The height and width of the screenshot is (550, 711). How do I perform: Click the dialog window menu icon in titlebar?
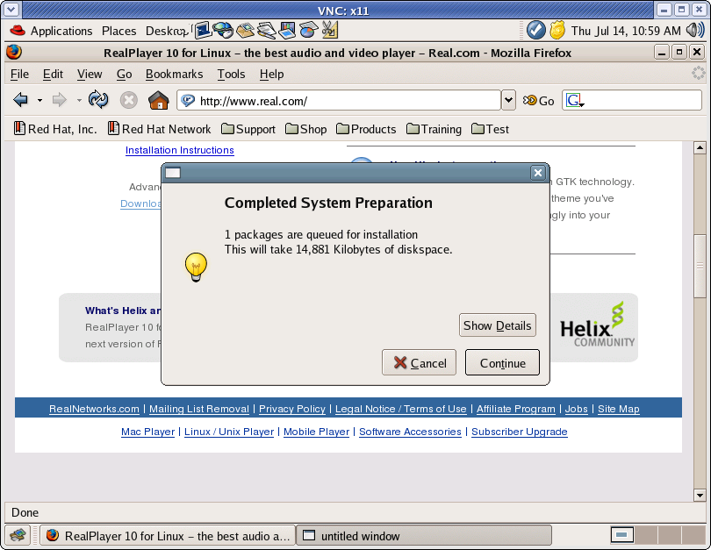tap(173, 173)
